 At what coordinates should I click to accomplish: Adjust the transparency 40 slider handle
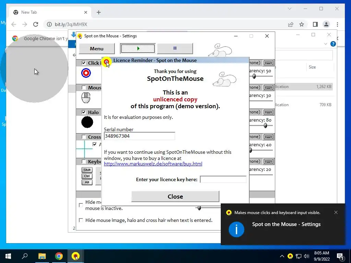(x=251, y=150)
